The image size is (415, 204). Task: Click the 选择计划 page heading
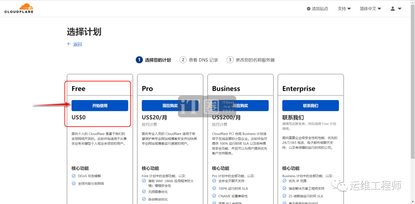[84, 32]
